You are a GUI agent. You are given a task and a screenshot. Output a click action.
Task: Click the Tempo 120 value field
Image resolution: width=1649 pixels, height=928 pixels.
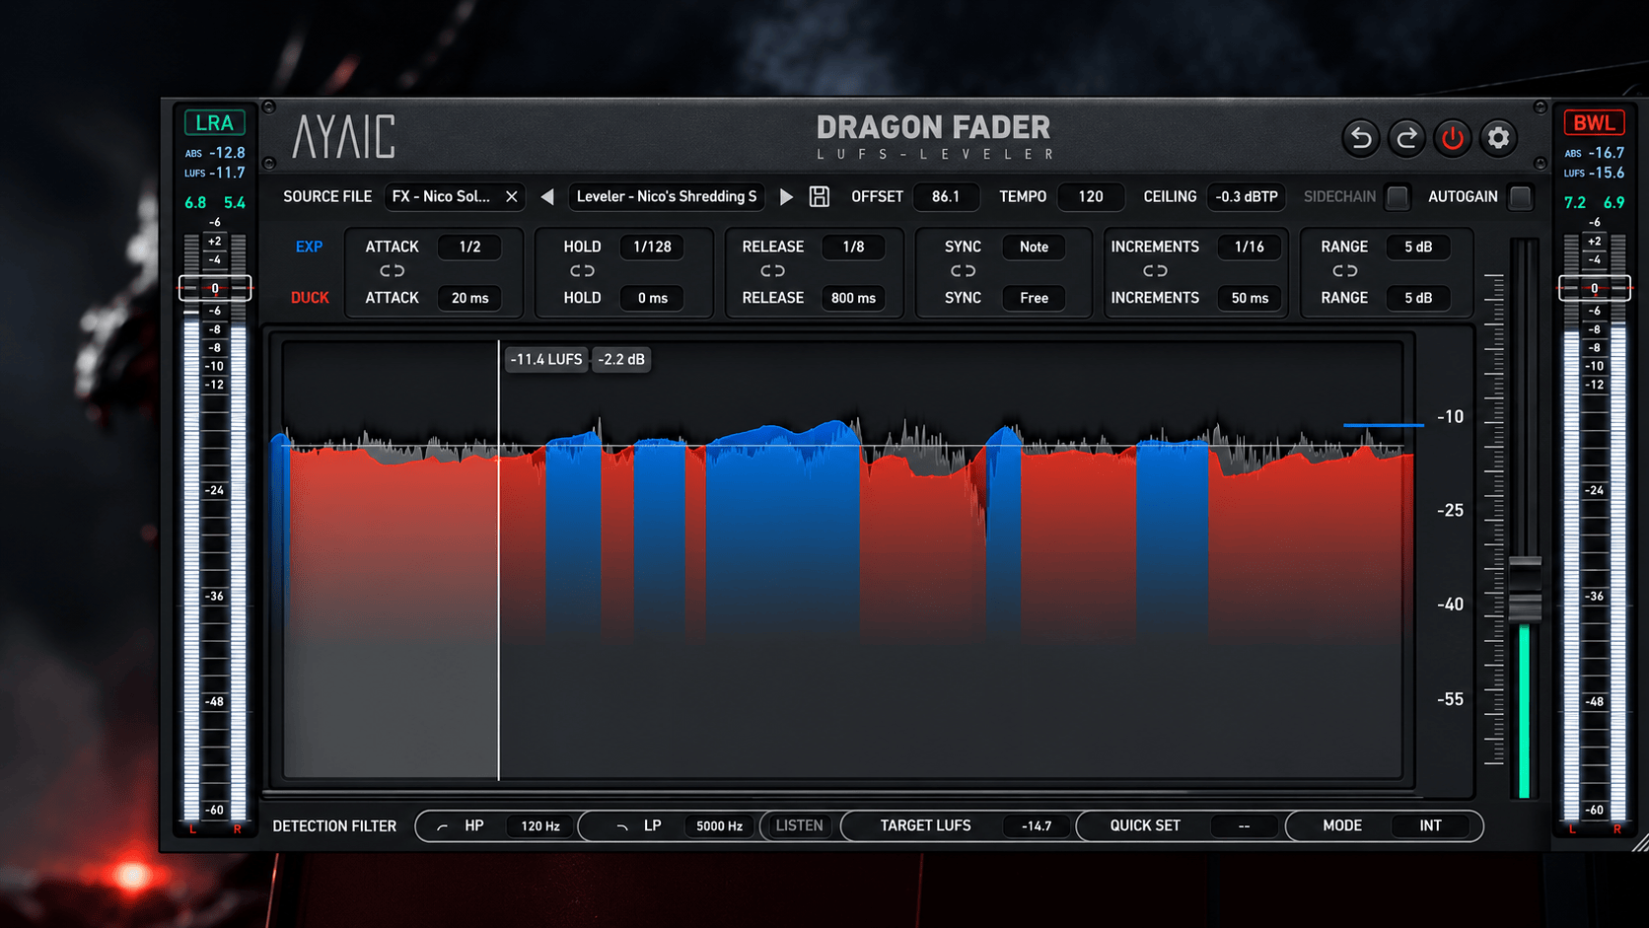pos(1091,196)
